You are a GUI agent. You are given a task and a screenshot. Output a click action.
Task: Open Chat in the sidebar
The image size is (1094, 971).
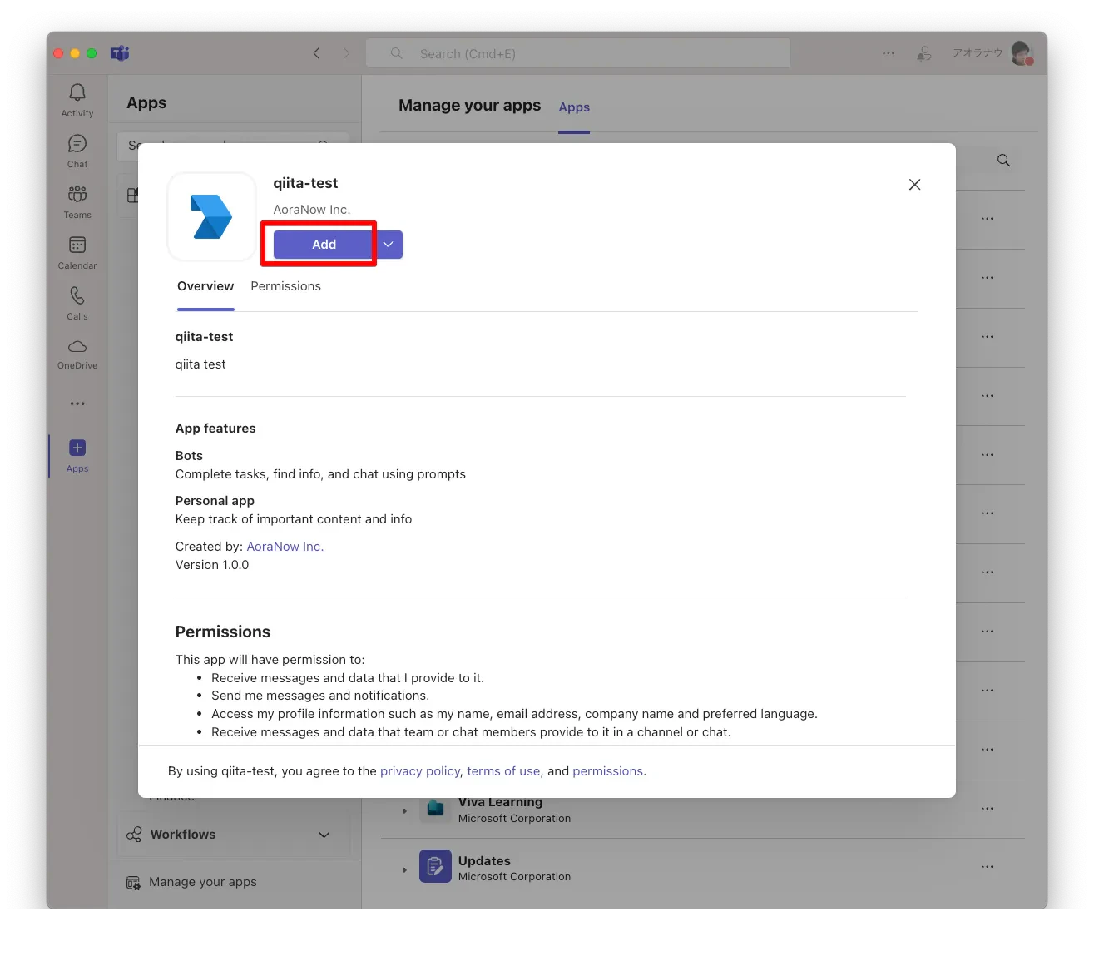click(77, 151)
